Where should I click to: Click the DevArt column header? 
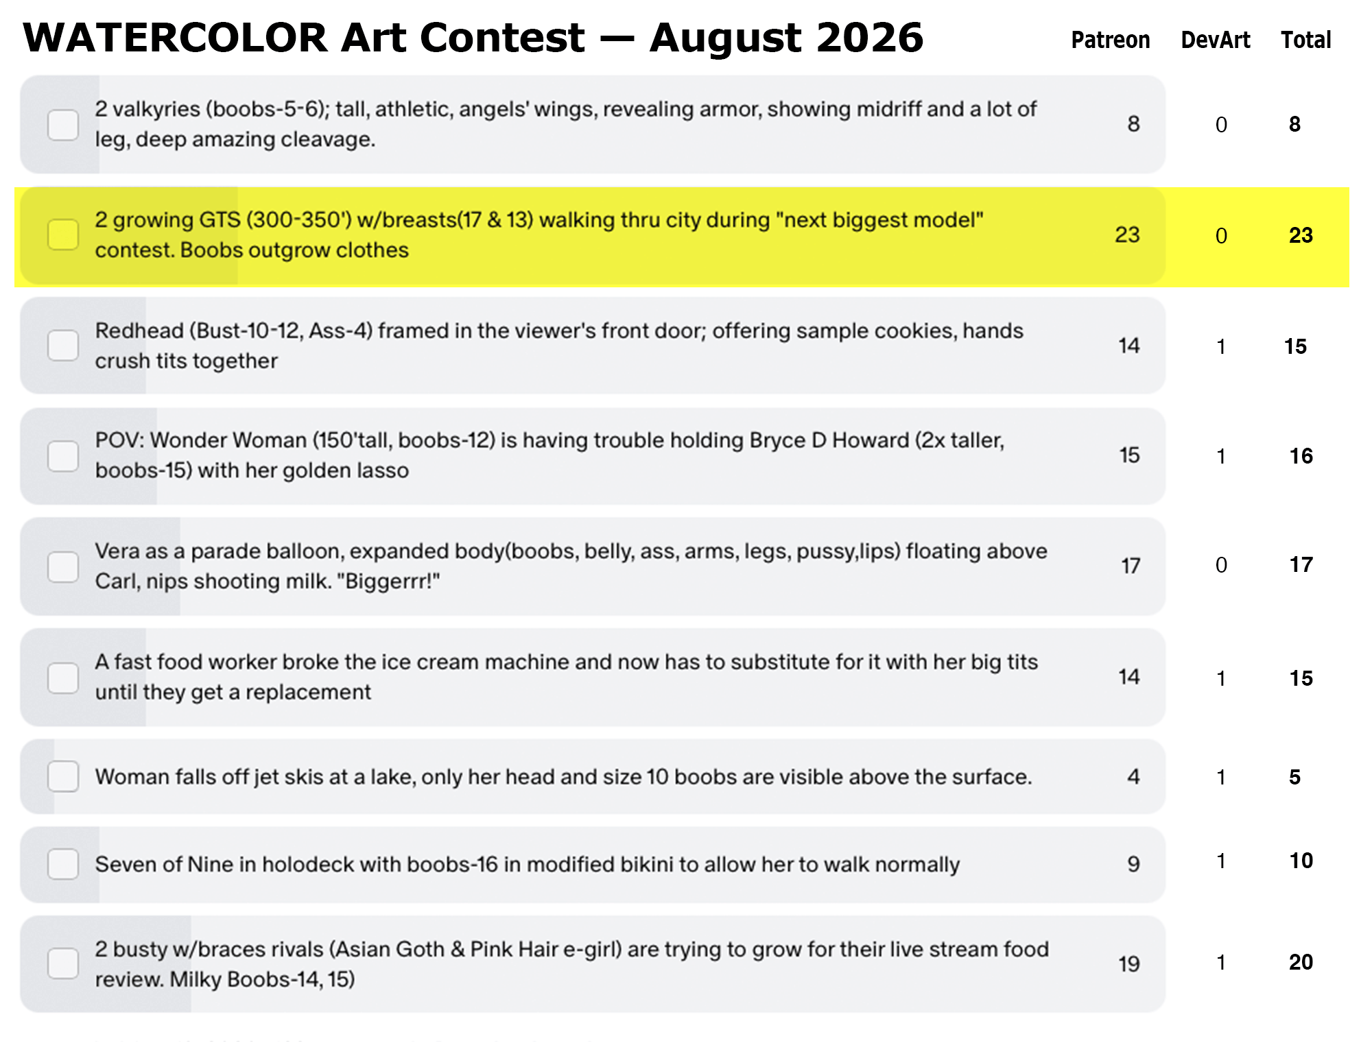click(x=1216, y=40)
